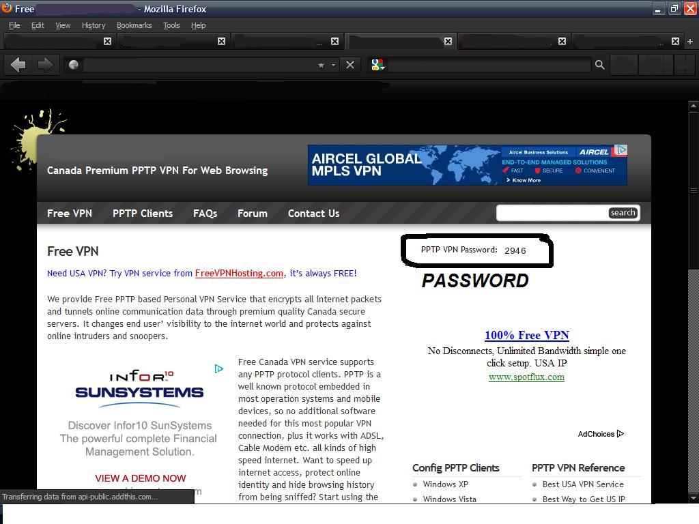Stop loading the page with X button
Screen dimensions: 699x524
(x=350, y=65)
